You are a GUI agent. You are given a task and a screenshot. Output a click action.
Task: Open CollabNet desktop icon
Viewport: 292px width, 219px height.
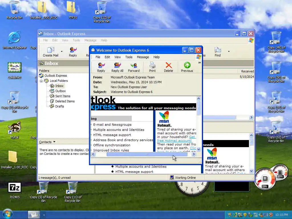[15, 70]
